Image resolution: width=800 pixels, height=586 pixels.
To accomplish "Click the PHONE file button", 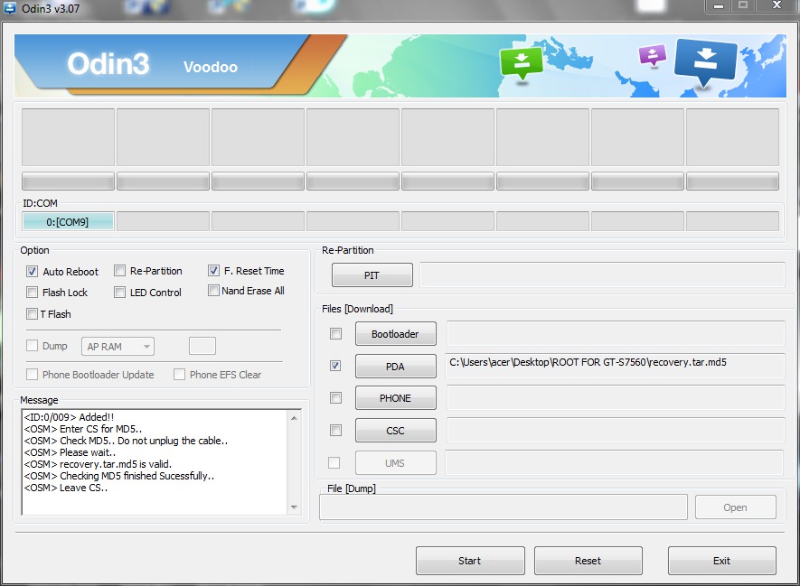I will point(395,398).
